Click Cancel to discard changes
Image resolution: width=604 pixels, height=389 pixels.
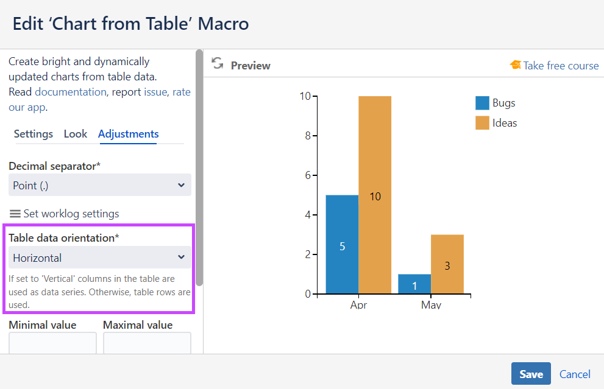(575, 374)
